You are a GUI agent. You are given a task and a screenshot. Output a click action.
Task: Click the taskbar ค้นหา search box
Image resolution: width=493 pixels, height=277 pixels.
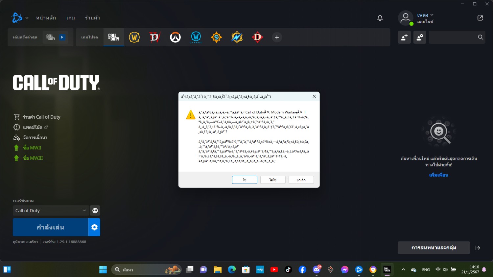pyautogui.click(x=147, y=270)
